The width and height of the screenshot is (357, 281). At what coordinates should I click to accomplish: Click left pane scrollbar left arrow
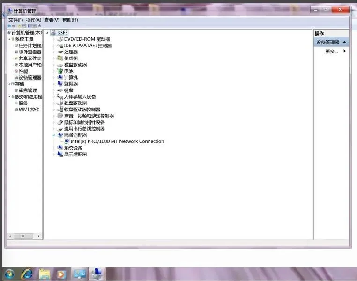pos(10,236)
